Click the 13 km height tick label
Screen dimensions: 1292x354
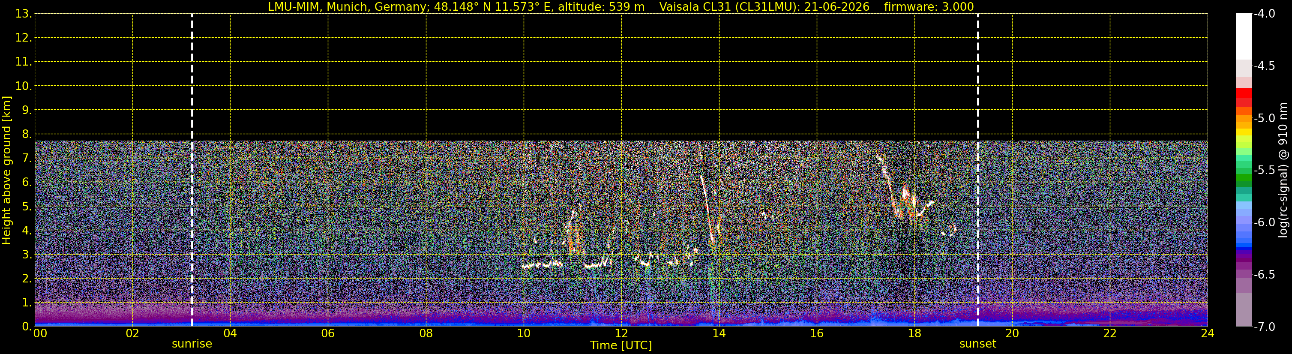(23, 14)
